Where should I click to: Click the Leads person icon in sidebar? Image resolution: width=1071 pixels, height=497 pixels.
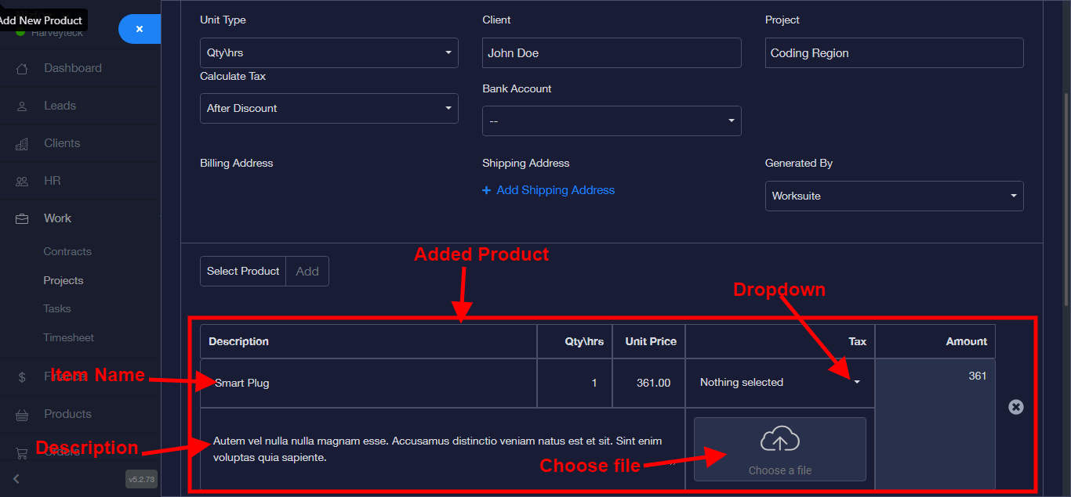22,106
